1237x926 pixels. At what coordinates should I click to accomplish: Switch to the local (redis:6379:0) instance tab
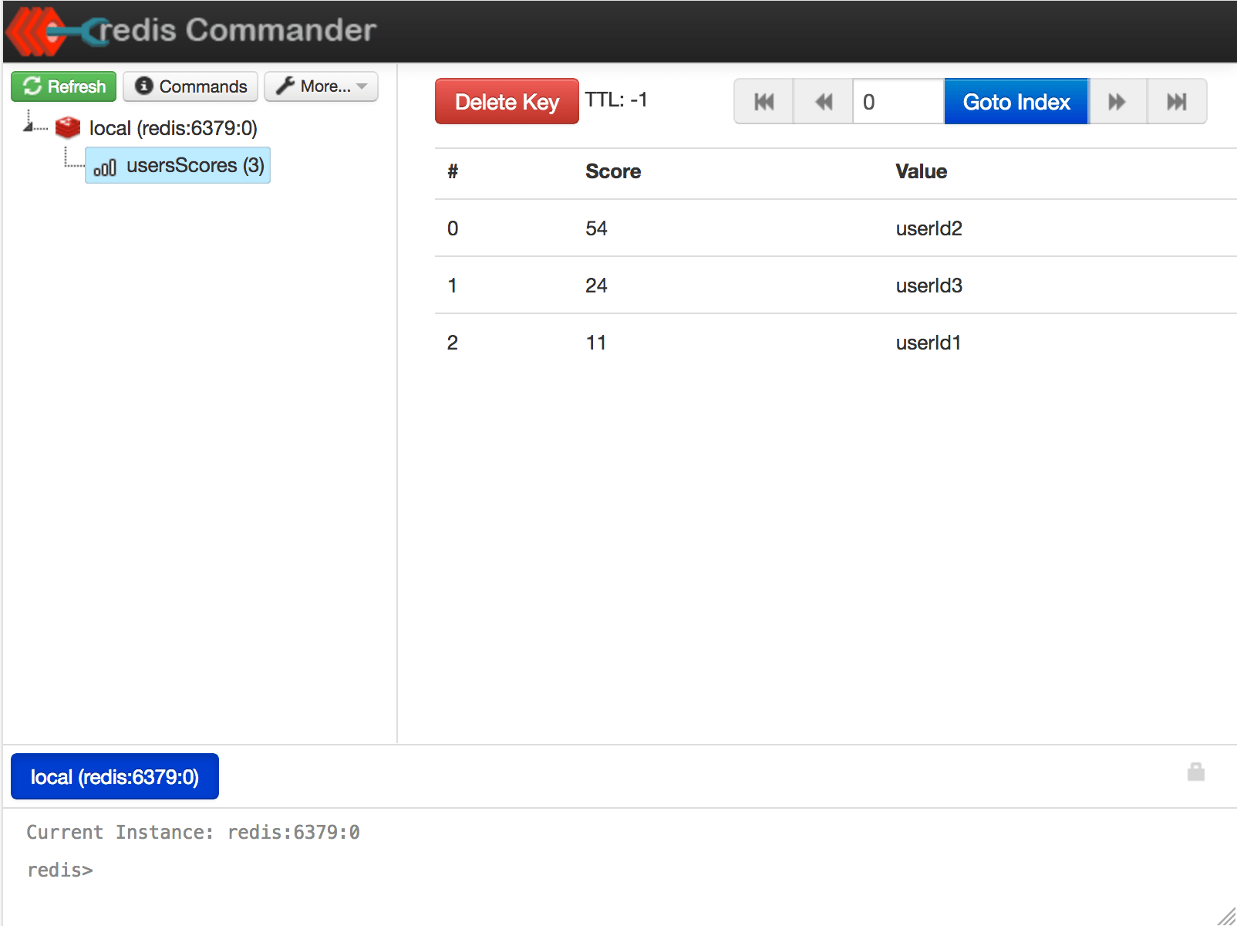point(114,776)
